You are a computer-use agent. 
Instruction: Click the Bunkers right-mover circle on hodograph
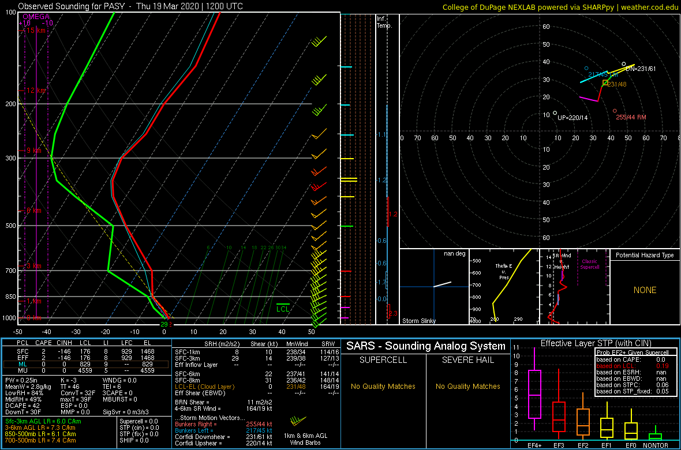(615, 111)
